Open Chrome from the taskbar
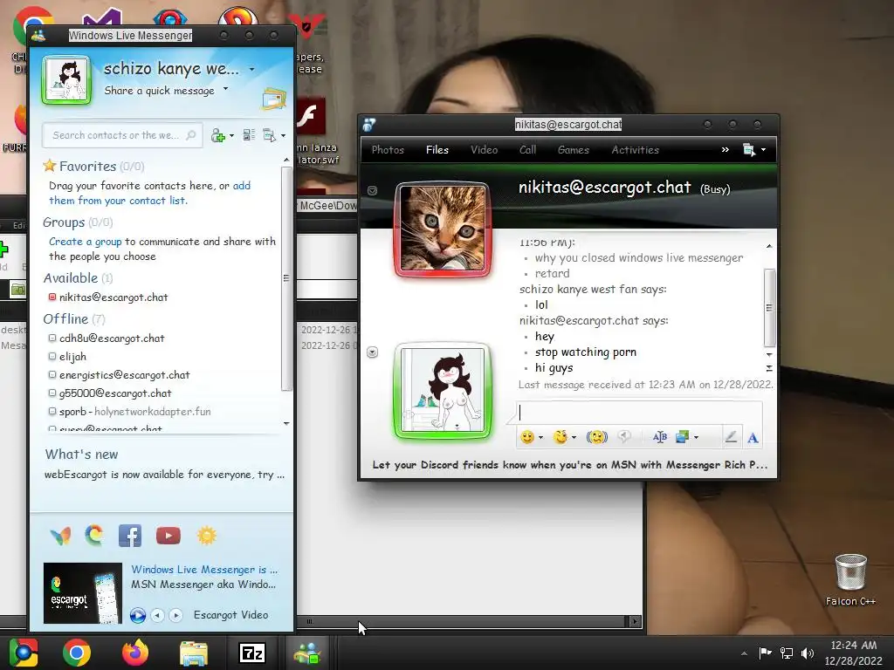The height and width of the screenshot is (670, 894). (77, 653)
